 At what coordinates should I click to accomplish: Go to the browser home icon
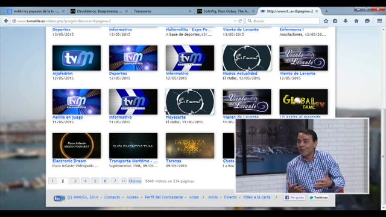point(356,21)
